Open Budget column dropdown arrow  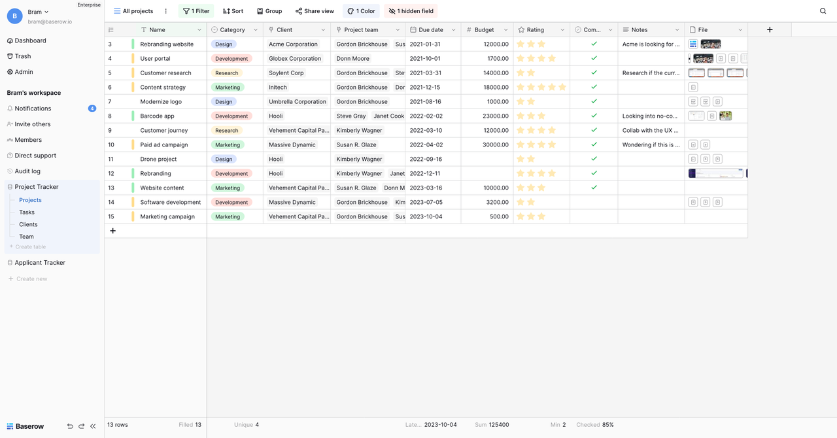tap(505, 29)
